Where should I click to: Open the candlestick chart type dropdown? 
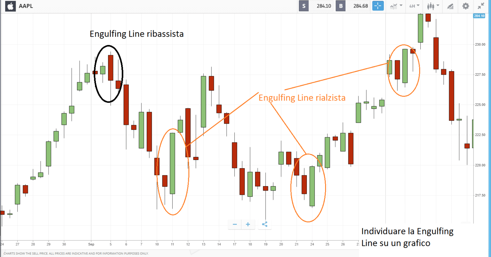(x=433, y=6)
